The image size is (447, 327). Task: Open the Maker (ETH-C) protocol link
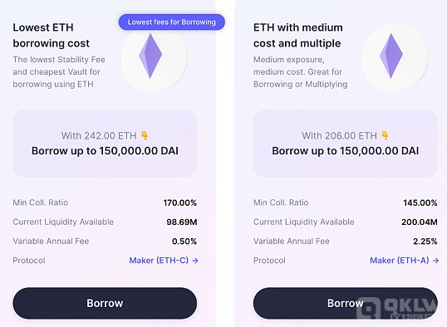click(164, 261)
